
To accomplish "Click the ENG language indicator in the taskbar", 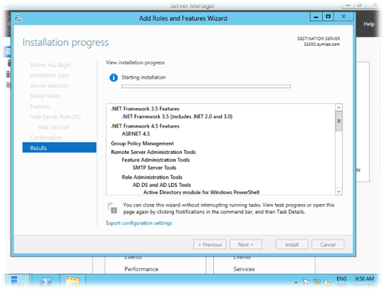I will coord(341,278).
